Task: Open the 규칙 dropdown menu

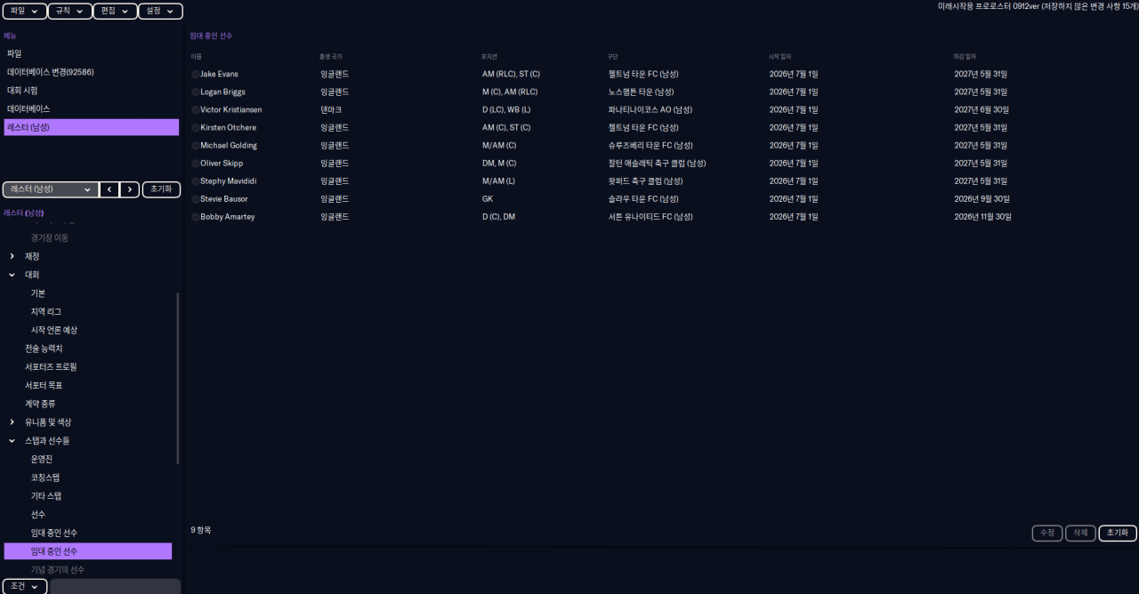Action: click(70, 12)
